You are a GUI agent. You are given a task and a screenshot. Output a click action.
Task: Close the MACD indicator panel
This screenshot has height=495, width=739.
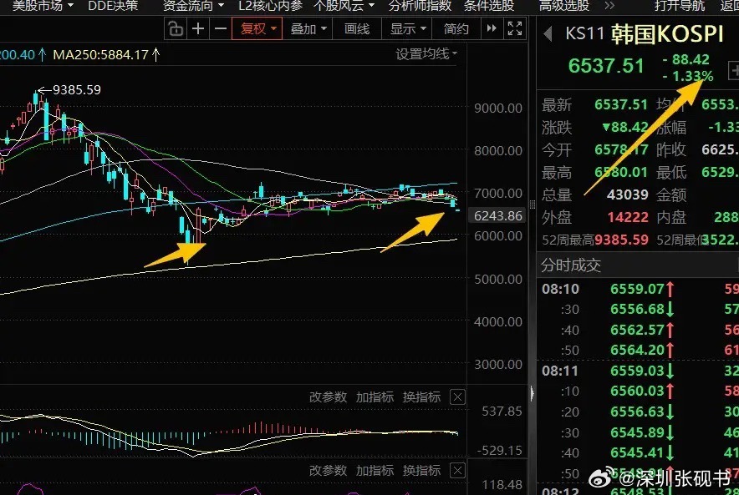pos(457,397)
